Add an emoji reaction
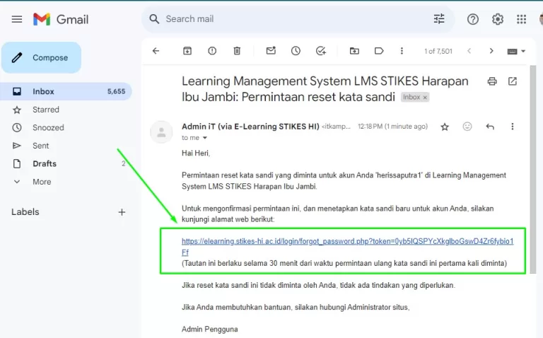The height and width of the screenshot is (338, 543). (467, 127)
